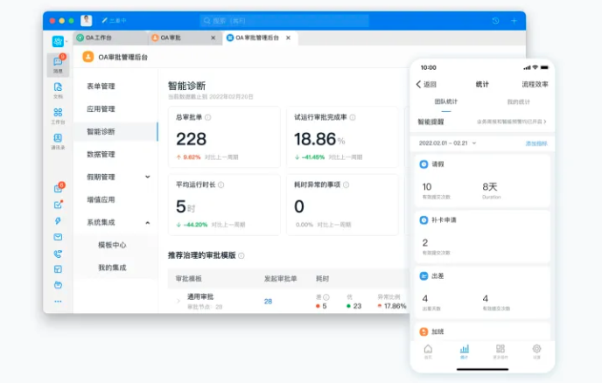Screen dimensions: 602x383
Task: Click the project board icon below the phone
Action: 58,269
